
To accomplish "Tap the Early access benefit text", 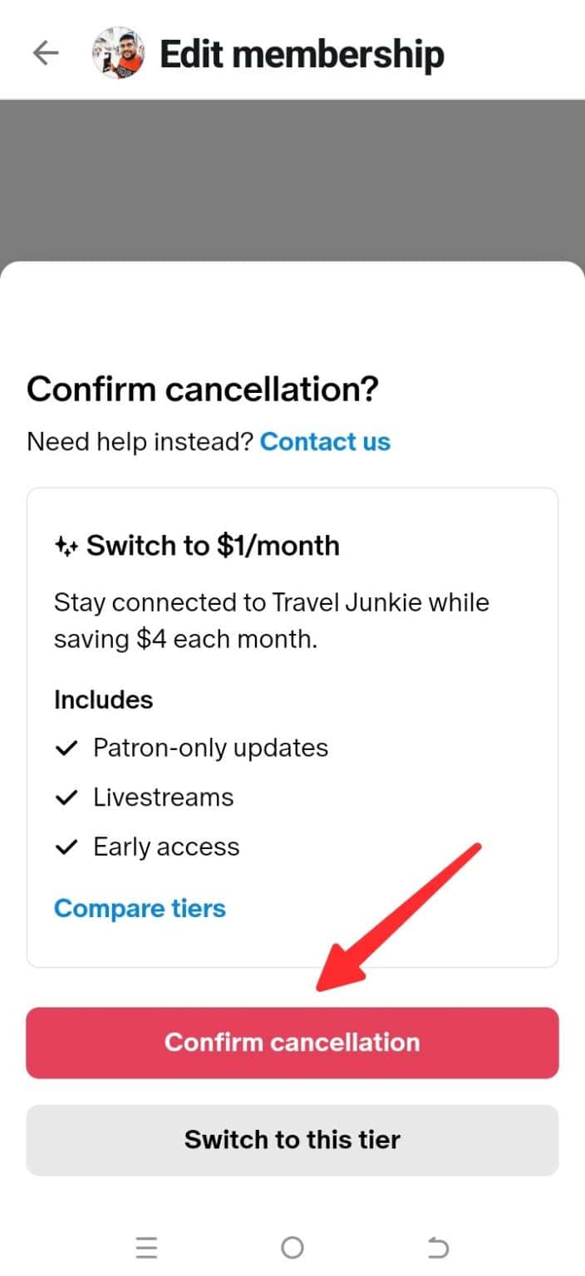I will tap(166, 847).
